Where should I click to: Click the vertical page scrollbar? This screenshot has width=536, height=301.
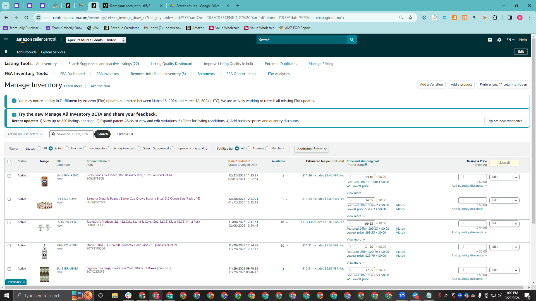pyautogui.click(x=533, y=131)
